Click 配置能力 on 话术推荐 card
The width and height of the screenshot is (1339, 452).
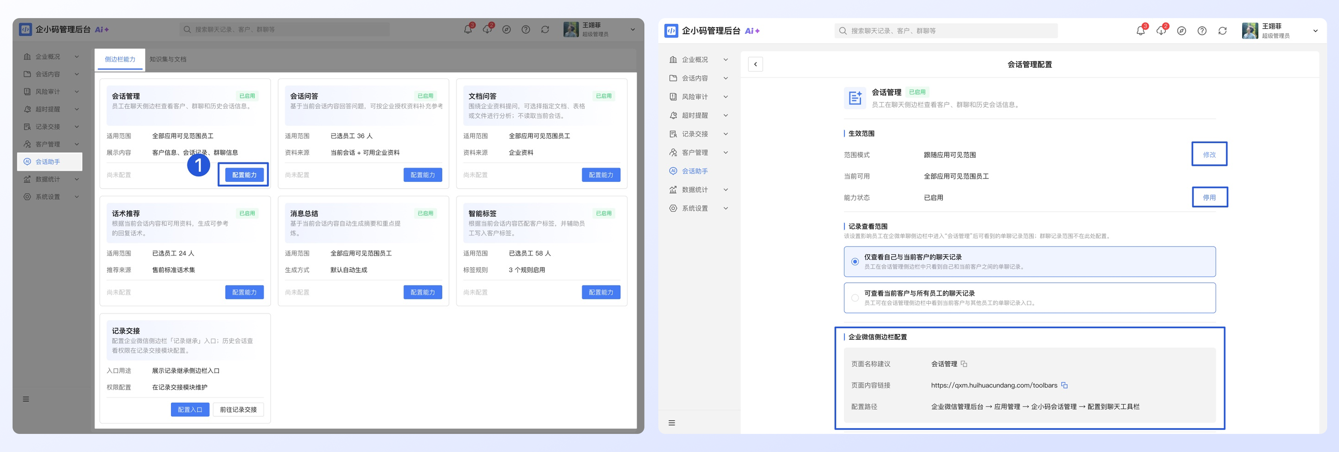tap(244, 292)
